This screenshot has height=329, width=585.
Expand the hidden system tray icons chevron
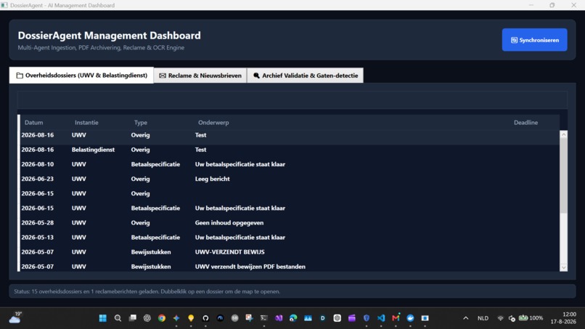[466, 318]
